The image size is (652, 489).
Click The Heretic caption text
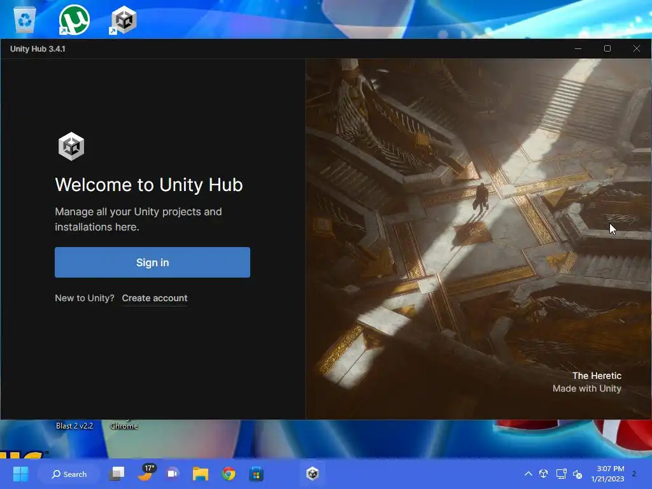(x=597, y=376)
